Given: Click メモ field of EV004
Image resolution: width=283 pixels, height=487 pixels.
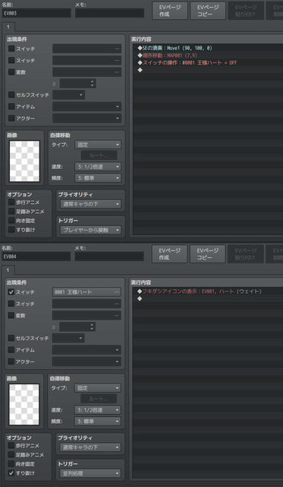Looking at the screenshot, I should tap(109, 256).
